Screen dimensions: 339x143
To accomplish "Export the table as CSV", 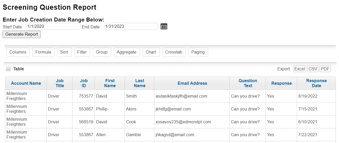I will tap(313, 69).
